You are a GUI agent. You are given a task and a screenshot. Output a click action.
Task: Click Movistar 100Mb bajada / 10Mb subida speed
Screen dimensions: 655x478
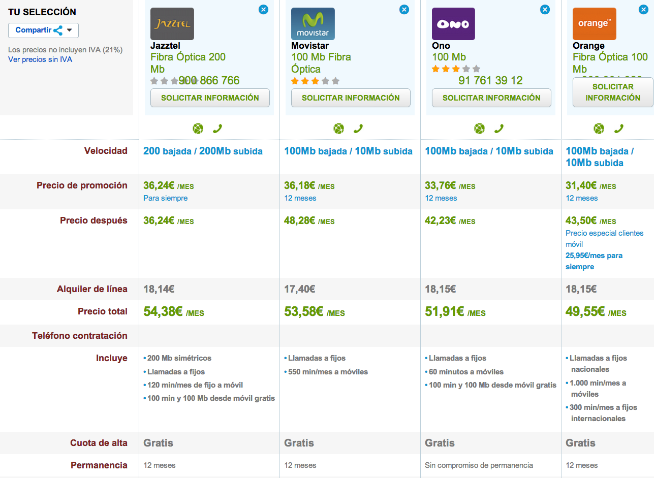[x=348, y=151]
